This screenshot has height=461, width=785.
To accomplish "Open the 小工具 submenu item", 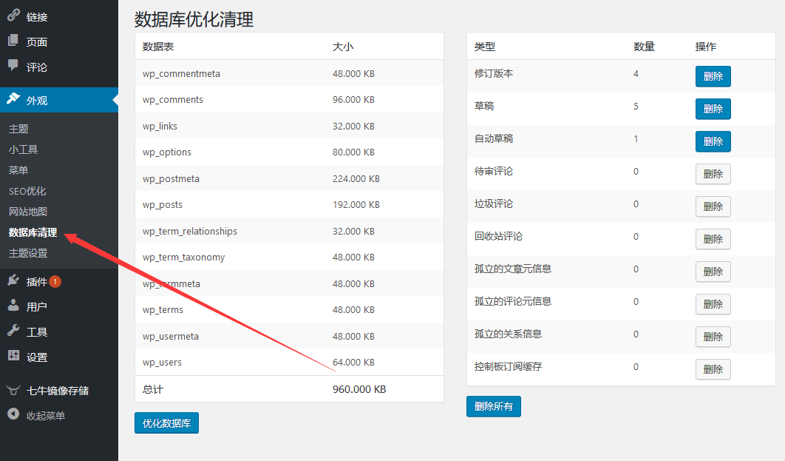I will point(23,149).
